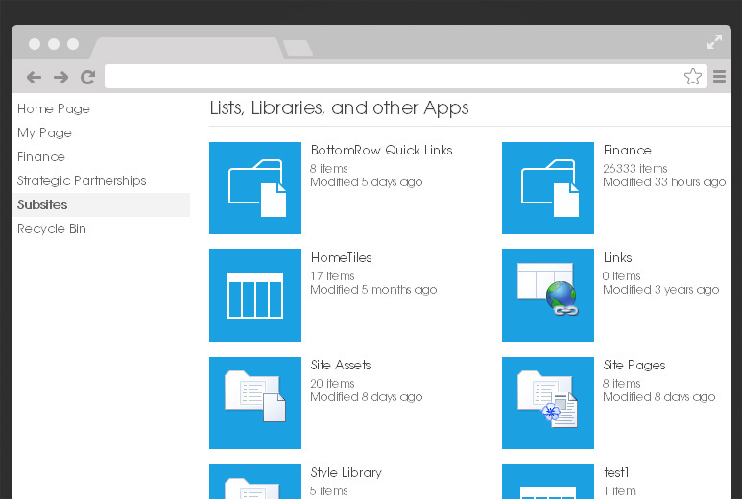Click the Site Assets title link
The image size is (742, 499).
pyautogui.click(x=341, y=366)
